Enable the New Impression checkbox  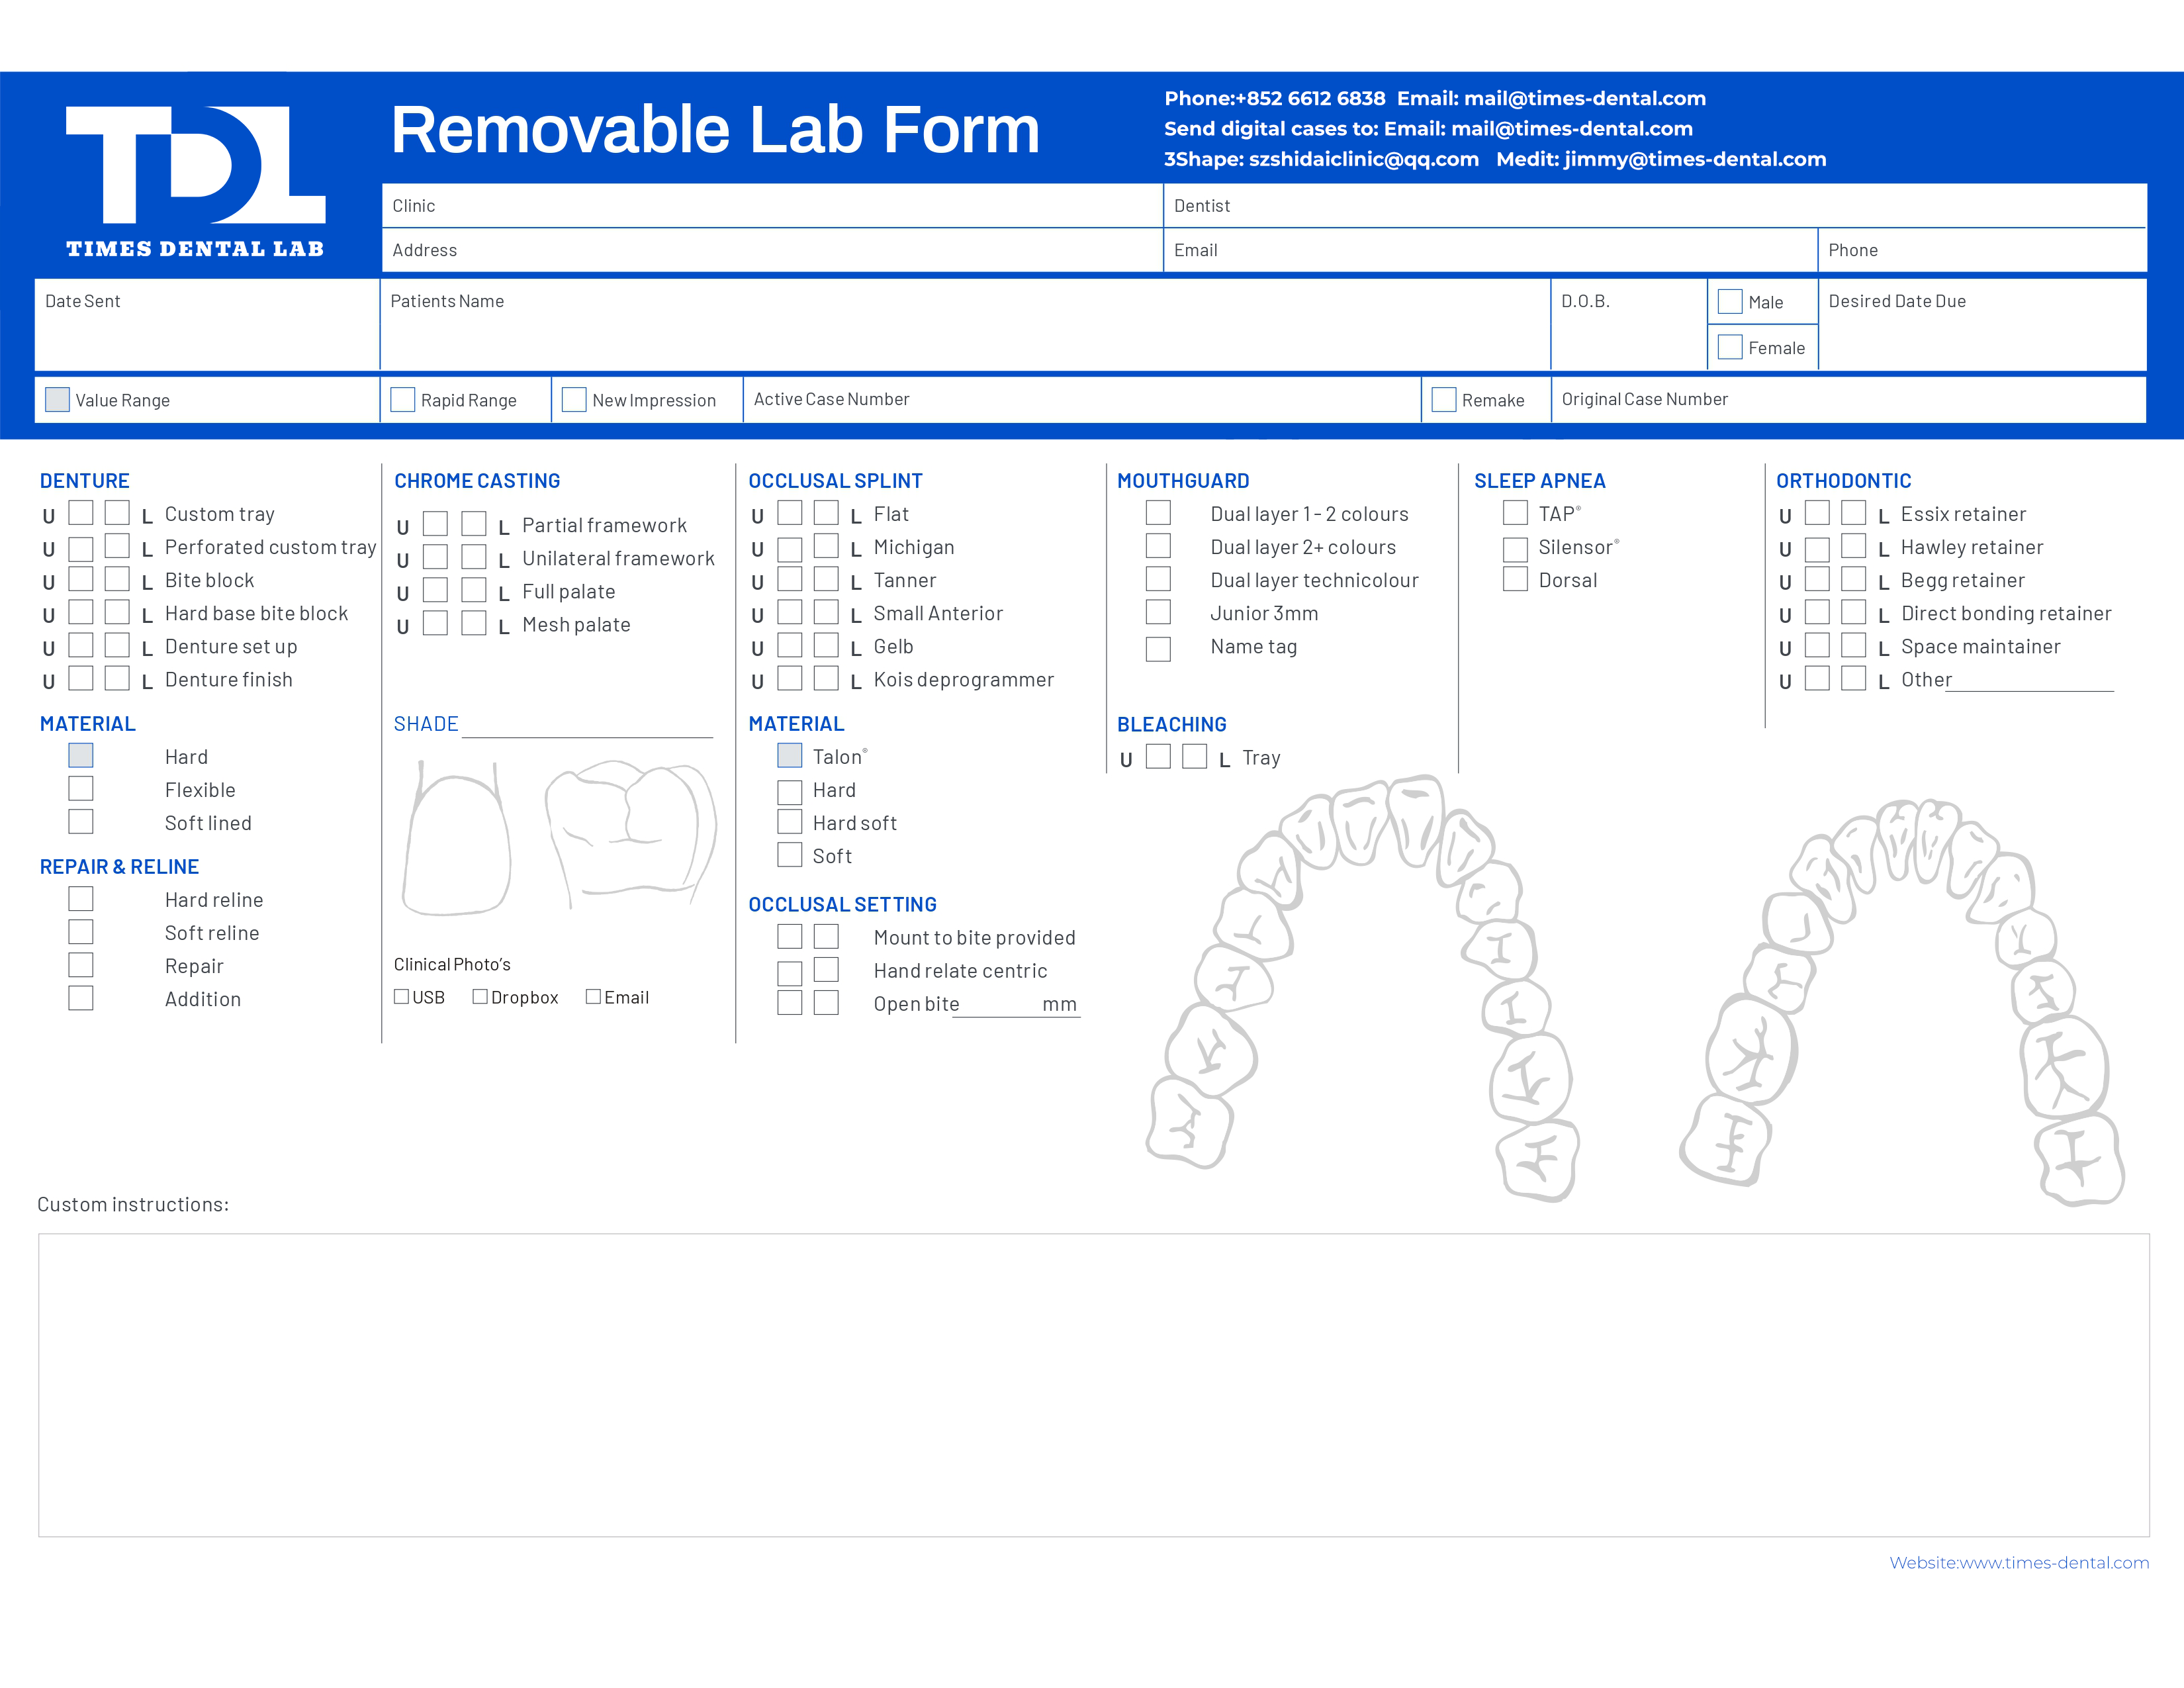pyautogui.click(x=574, y=399)
